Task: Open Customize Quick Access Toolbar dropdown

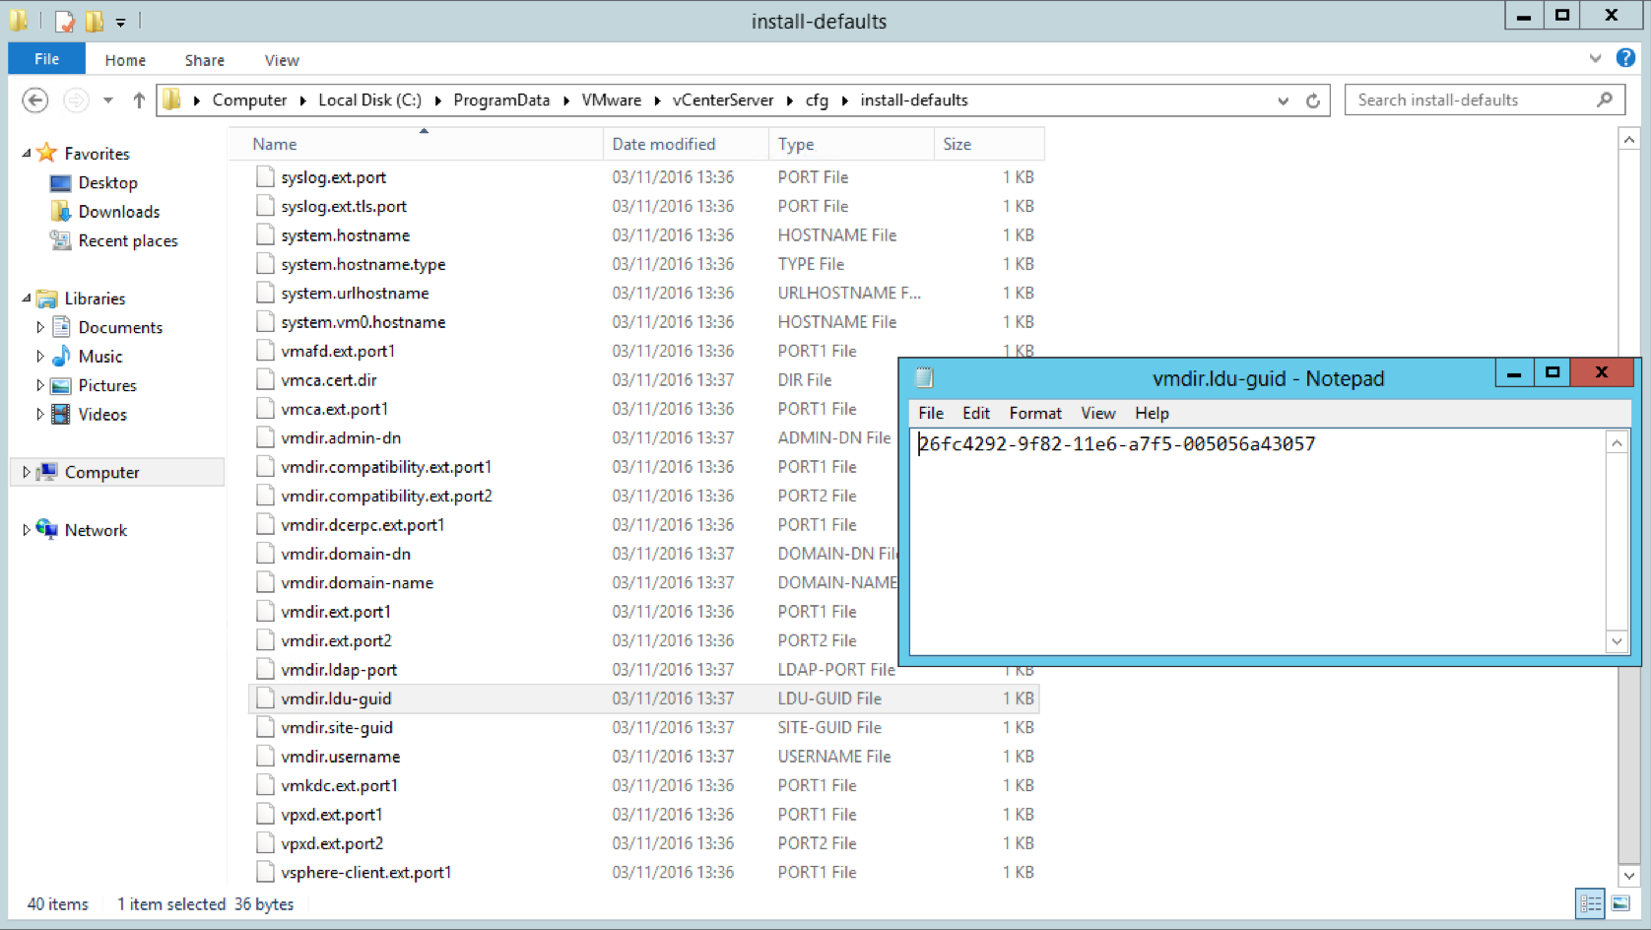Action: 120,22
